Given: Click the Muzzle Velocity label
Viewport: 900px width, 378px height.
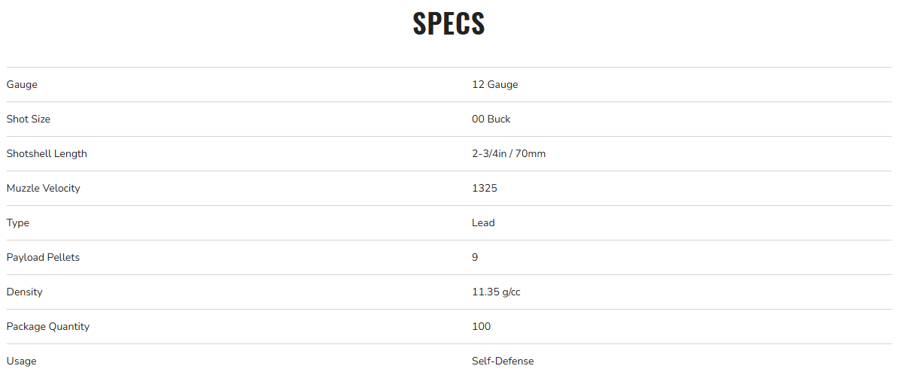Looking at the screenshot, I should pos(43,189).
